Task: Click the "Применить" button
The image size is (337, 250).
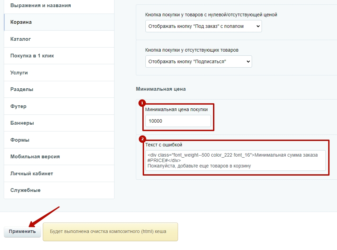Action: pos(22,232)
